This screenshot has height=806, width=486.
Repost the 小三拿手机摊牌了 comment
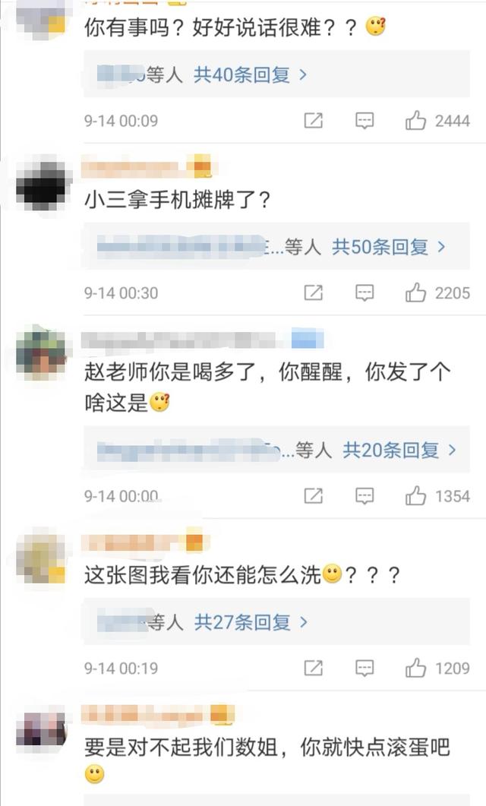click(314, 292)
